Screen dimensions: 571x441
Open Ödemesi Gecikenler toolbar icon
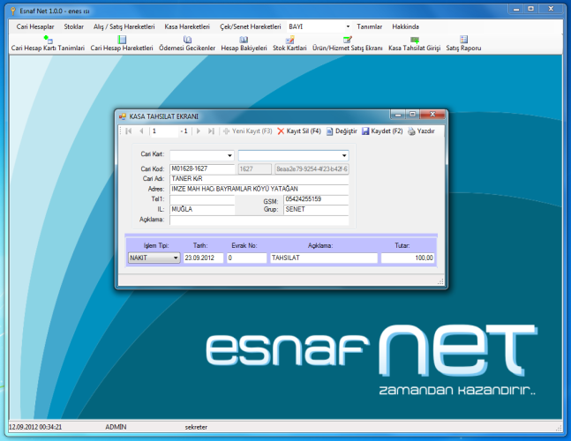187,44
